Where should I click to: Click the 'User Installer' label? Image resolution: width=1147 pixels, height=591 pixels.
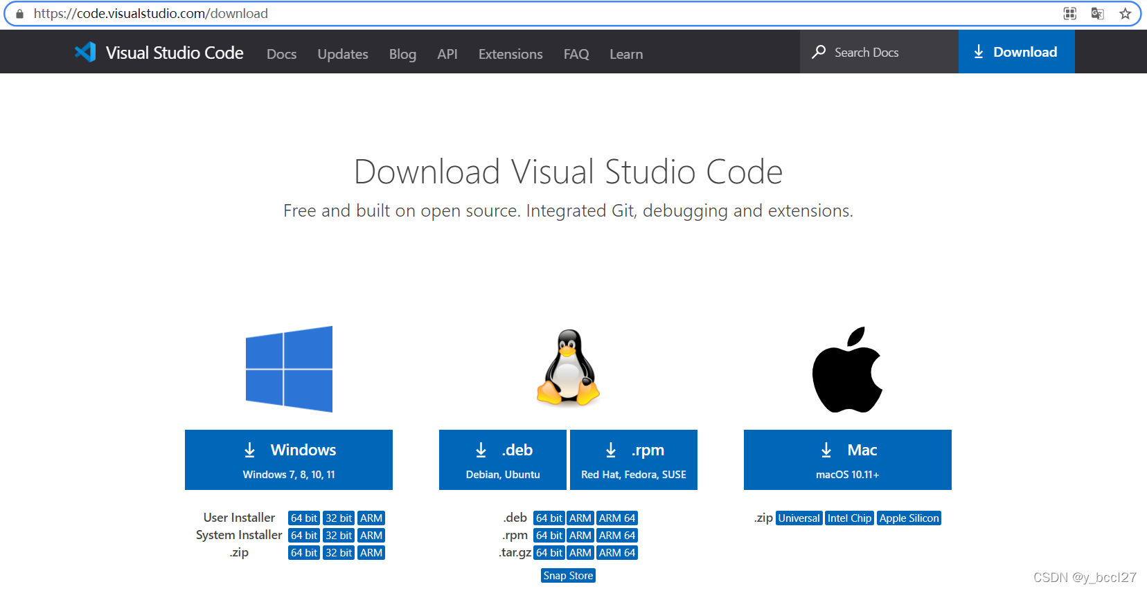[239, 518]
